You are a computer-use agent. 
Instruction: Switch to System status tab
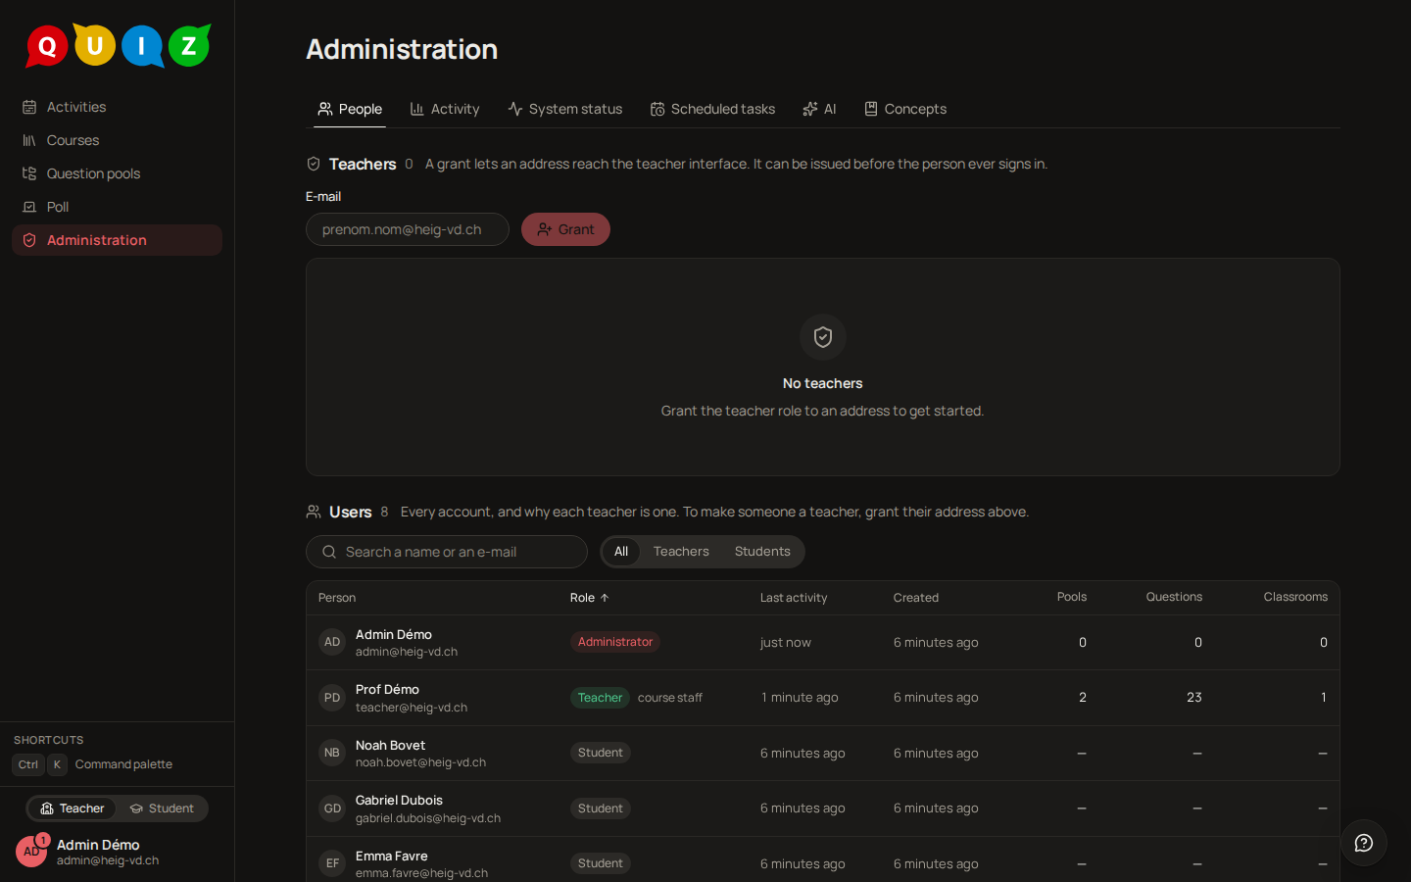(x=565, y=109)
